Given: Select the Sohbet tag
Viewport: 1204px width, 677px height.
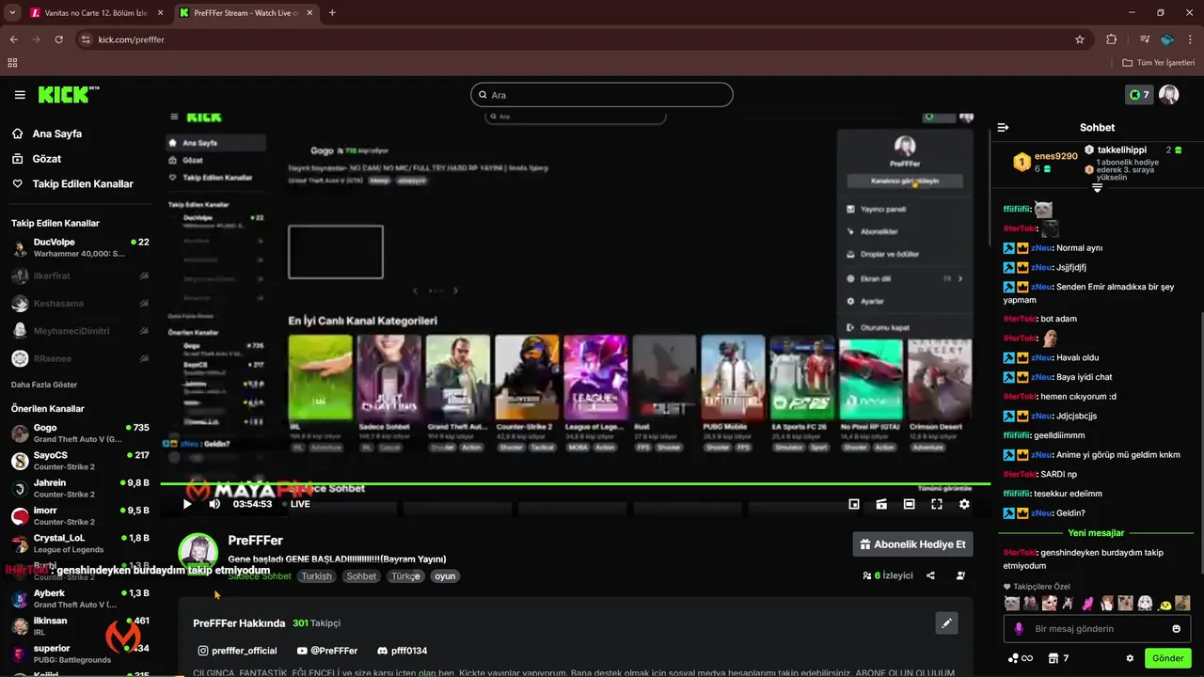Looking at the screenshot, I should [361, 576].
